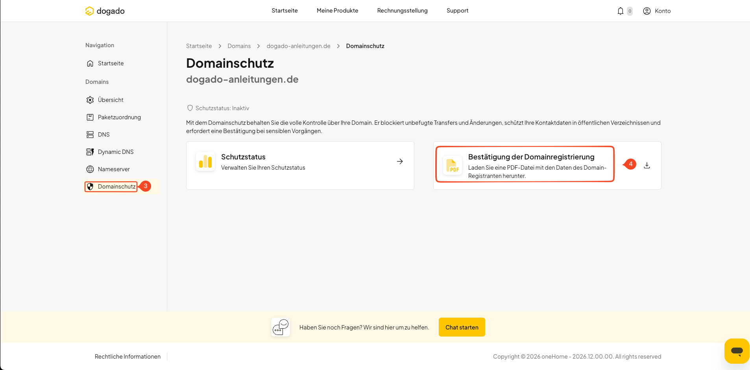Click the Domainschutz page heading
This screenshot has width=750, height=370.
[230, 63]
